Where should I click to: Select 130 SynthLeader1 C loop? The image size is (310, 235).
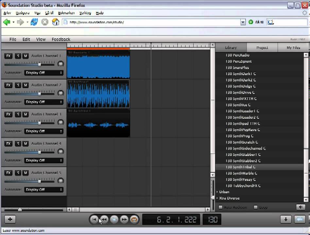click(x=259, y=111)
